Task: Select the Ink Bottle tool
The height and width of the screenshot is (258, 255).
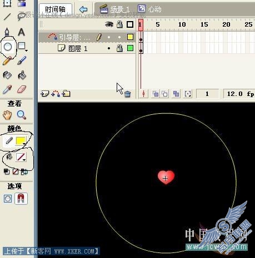Action: [7, 75]
